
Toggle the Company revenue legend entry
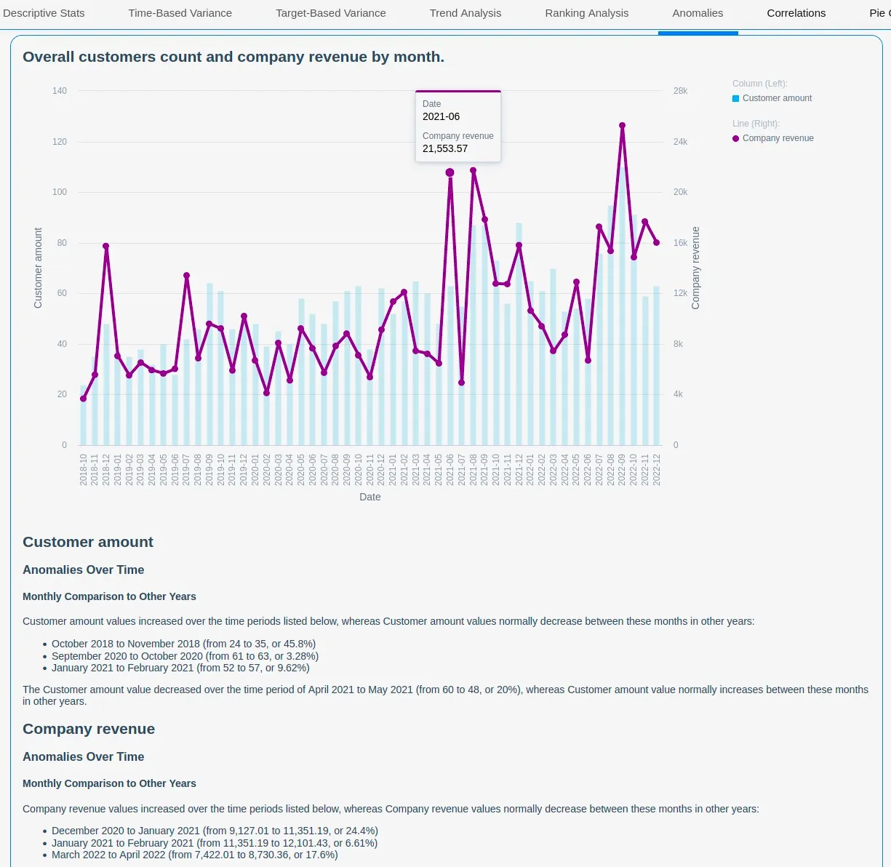click(778, 138)
